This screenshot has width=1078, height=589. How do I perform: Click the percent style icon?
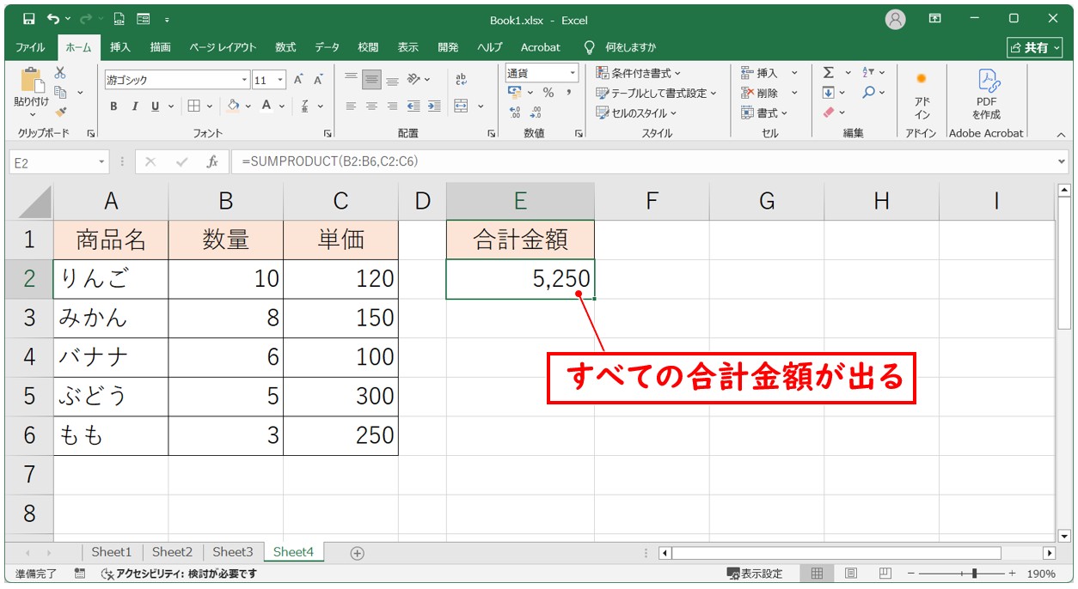548,93
